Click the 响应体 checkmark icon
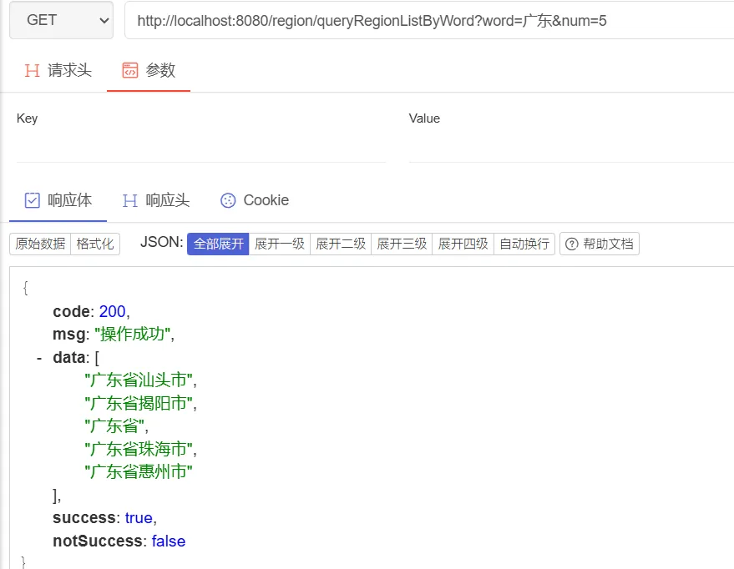Image resolution: width=734 pixels, height=569 pixels. pos(33,200)
